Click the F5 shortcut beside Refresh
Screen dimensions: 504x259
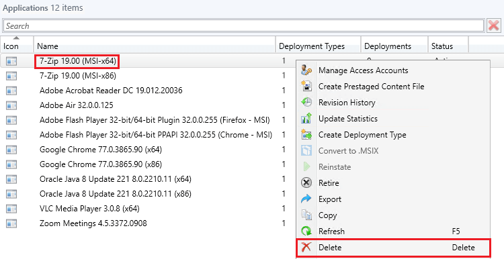click(456, 231)
